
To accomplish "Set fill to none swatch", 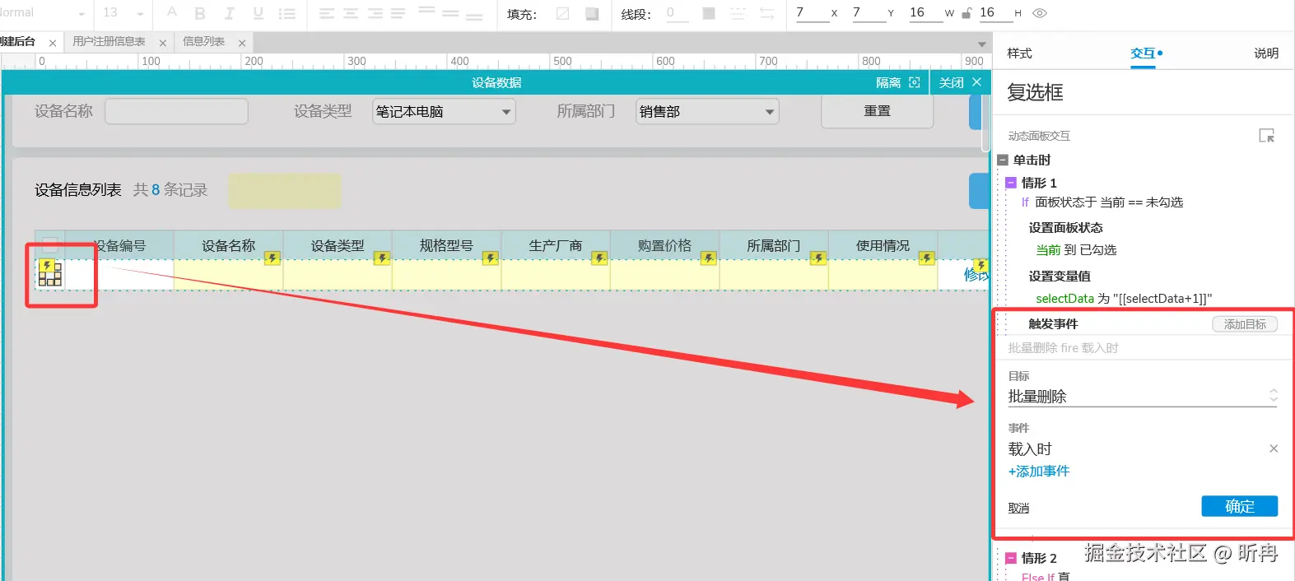I will click(x=563, y=13).
